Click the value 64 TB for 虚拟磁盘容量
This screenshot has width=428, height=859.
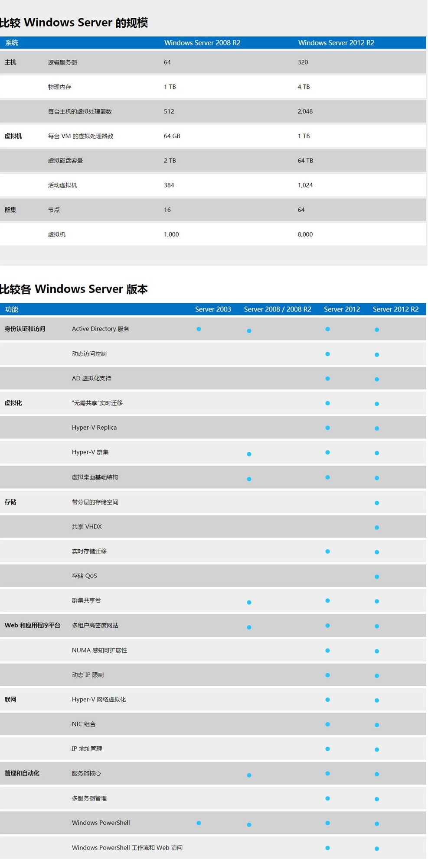[305, 161]
